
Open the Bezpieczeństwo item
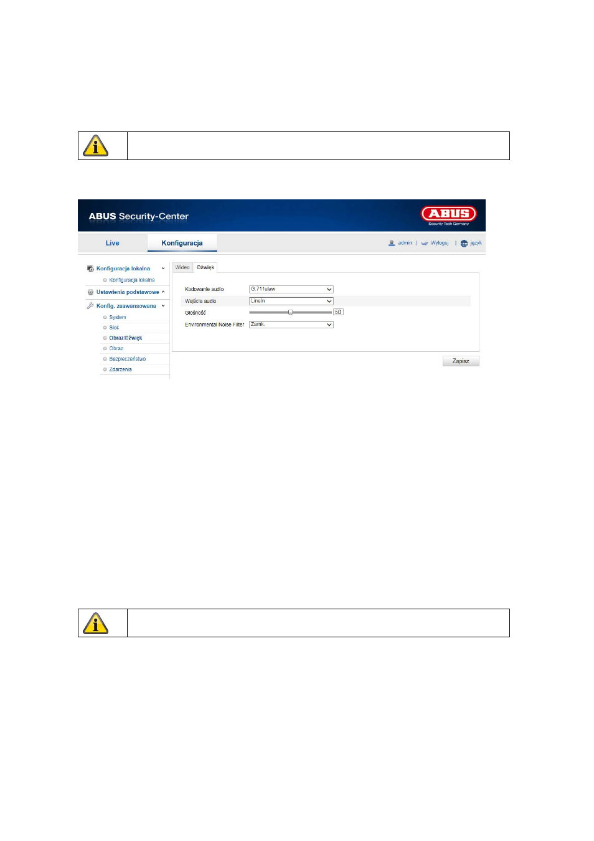pyautogui.click(x=128, y=359)
